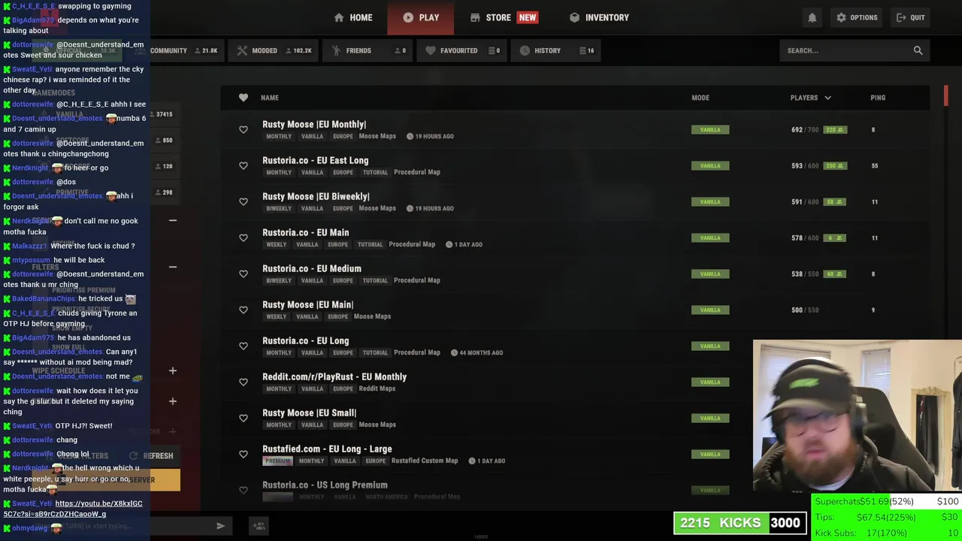Click the queue badge on Rustoria.co EU Medium

coord(836,274)
